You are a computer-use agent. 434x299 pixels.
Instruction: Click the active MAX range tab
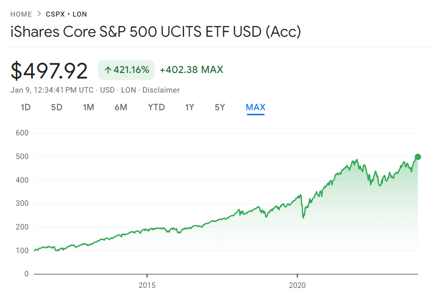[x=255, y=107]
